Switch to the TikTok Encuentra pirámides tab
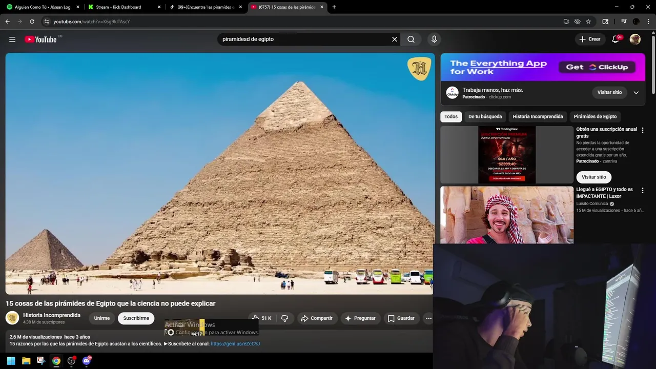This screenshot has height=369, width=656. pyautogui.click(x=207, y=7)
